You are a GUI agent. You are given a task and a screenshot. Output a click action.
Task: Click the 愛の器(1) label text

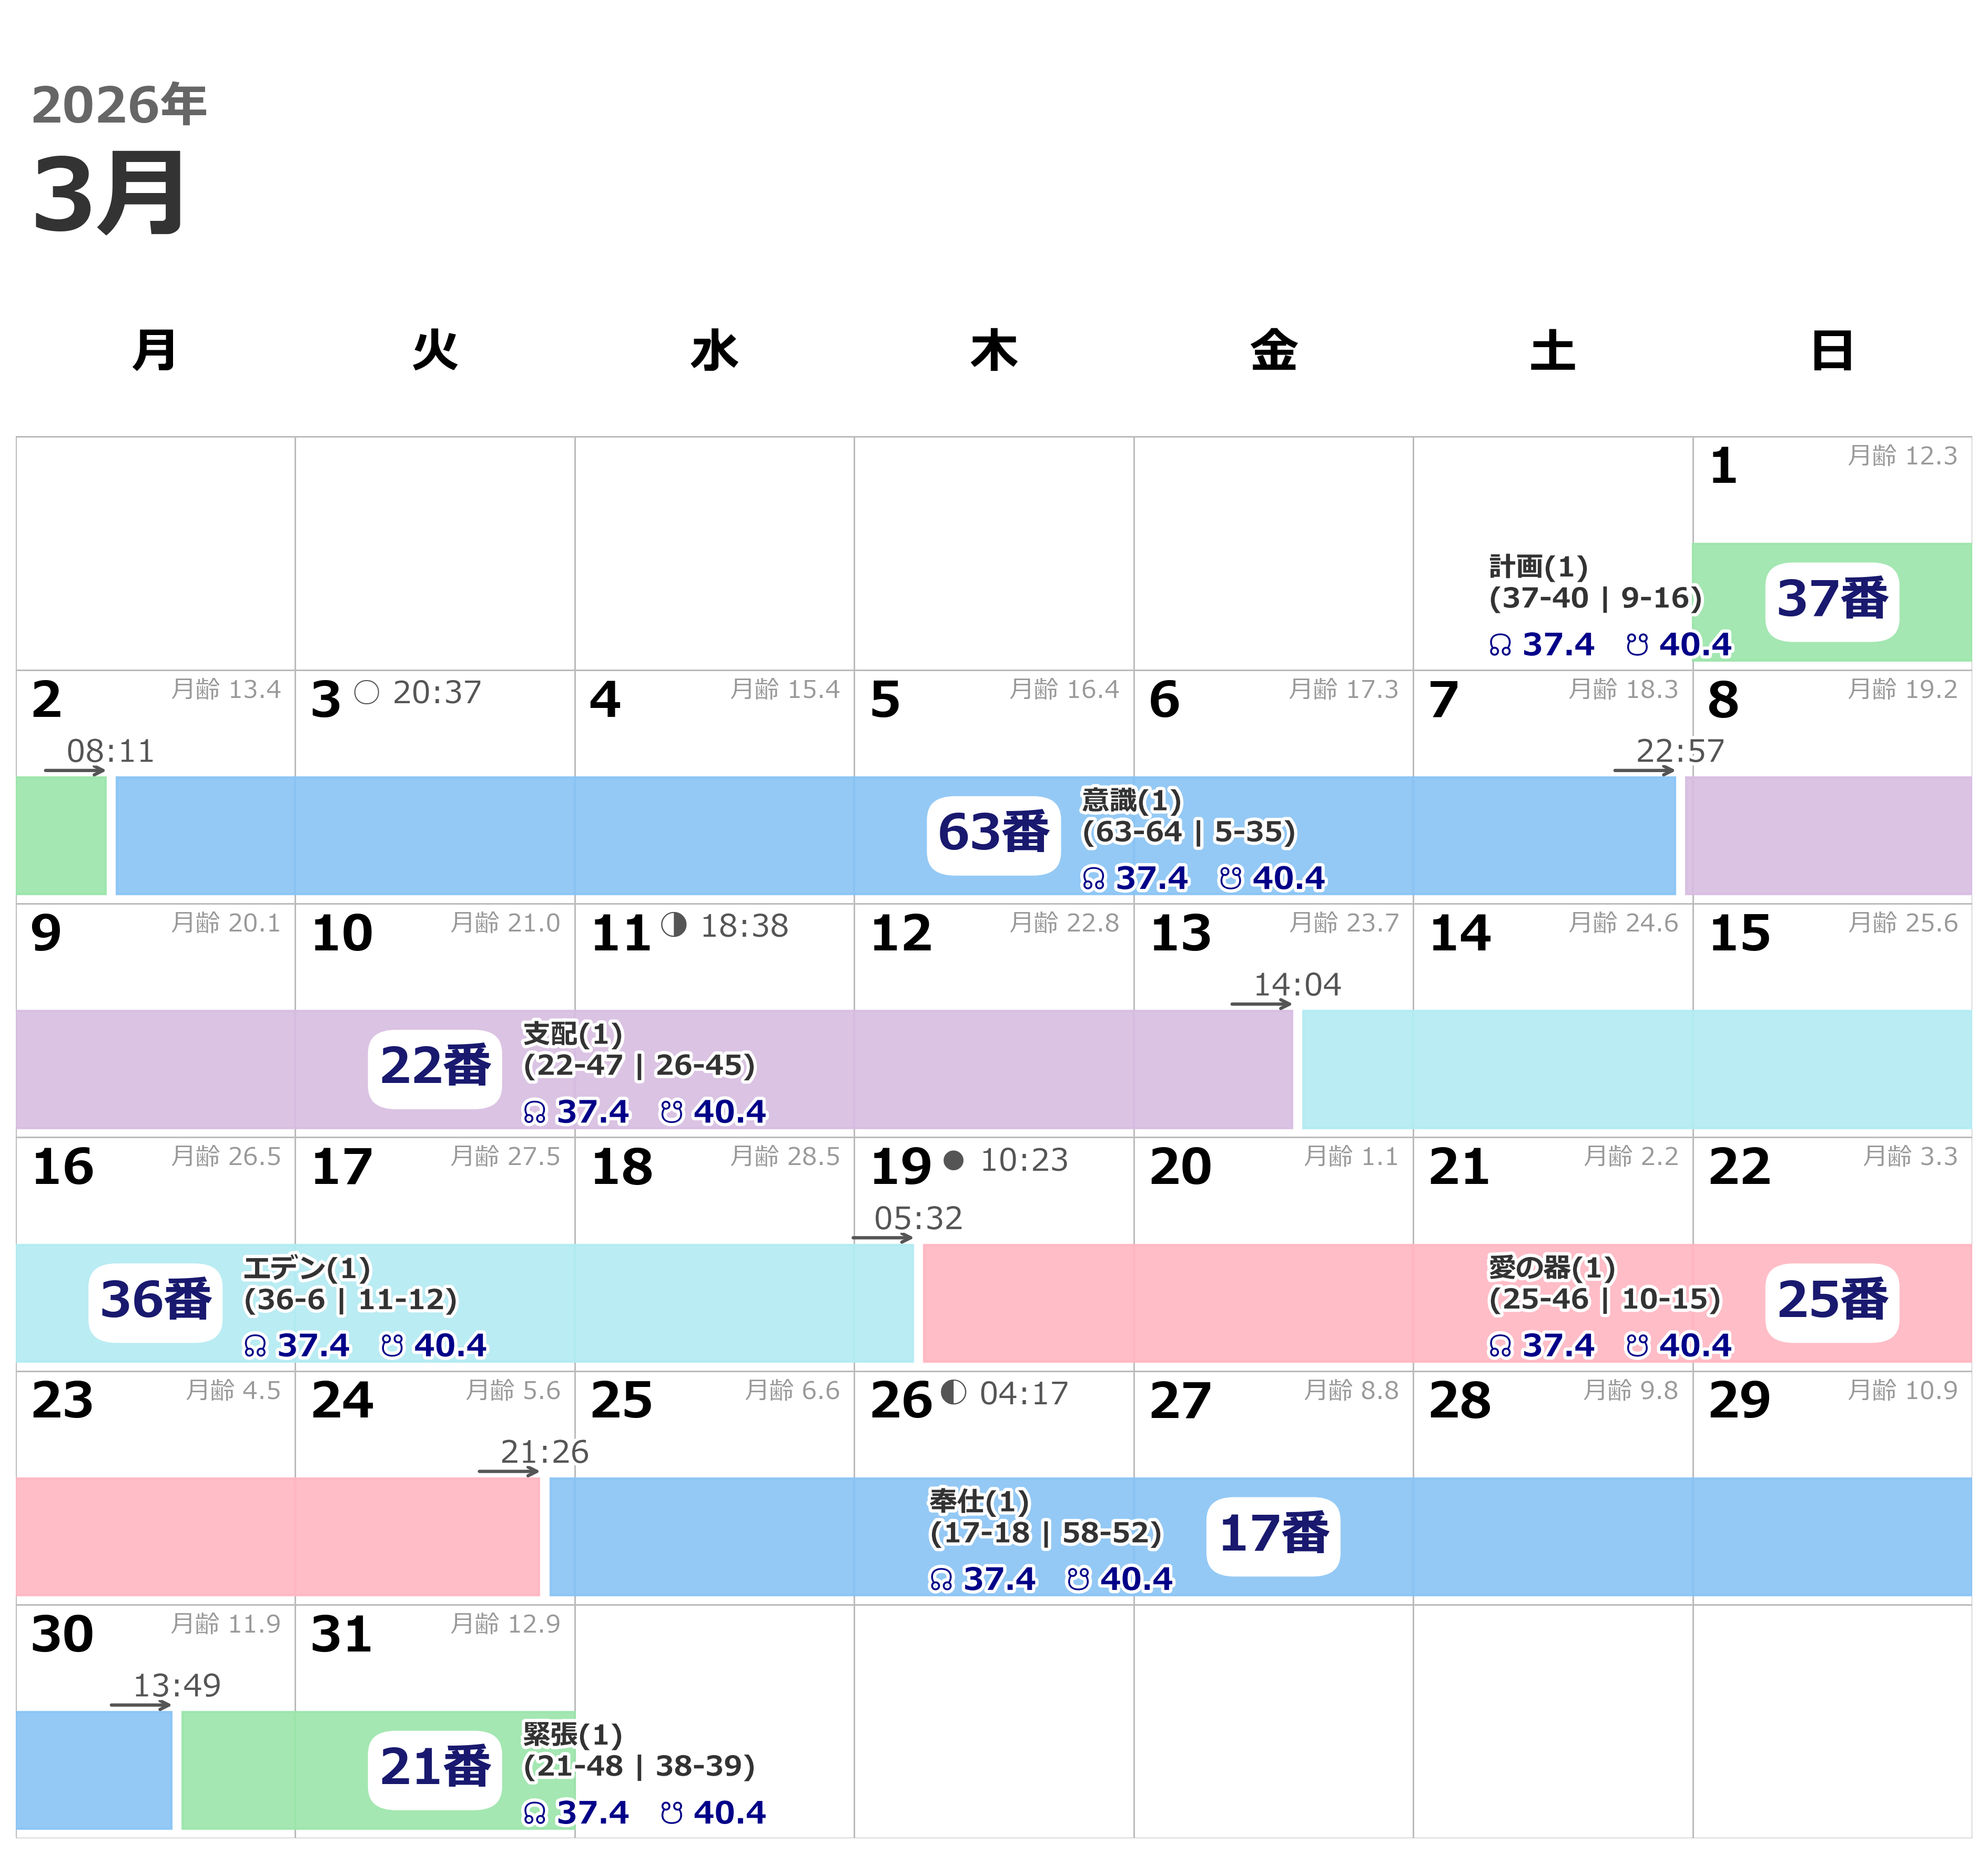click(1551, 1268)
